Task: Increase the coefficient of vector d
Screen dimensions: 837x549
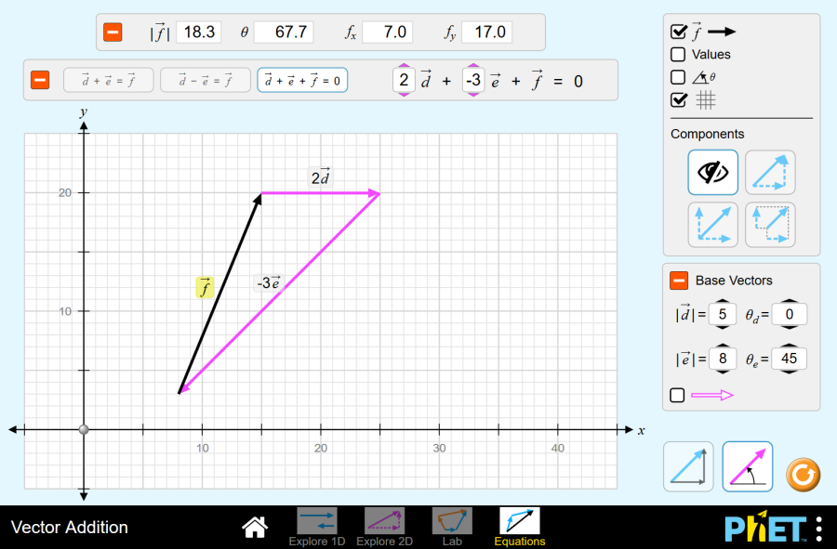Action: coord(404,66)
